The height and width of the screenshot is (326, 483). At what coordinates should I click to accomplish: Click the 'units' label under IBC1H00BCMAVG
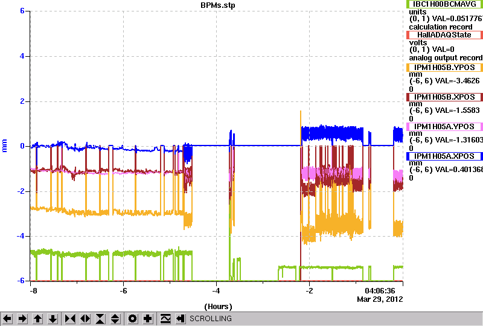(x=417, y=12)
